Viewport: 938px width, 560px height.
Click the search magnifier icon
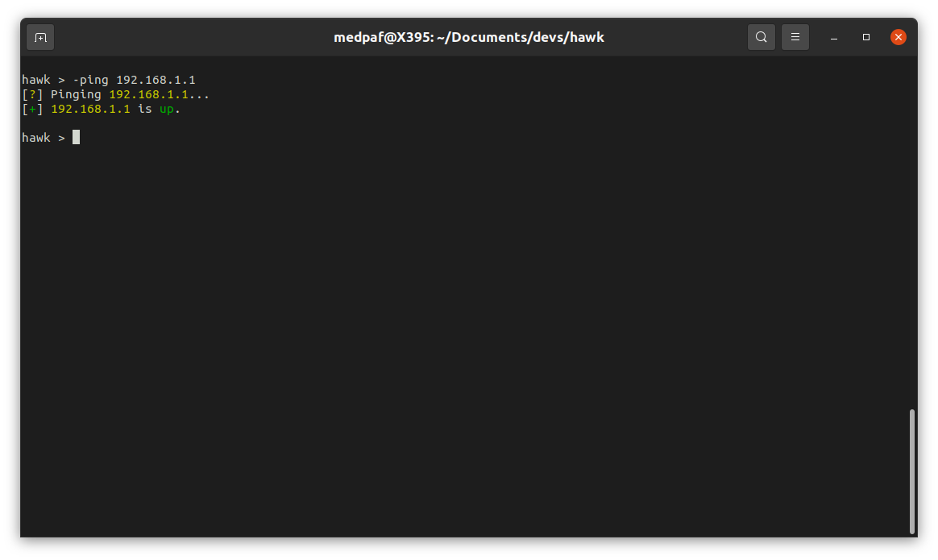(761, 37)
